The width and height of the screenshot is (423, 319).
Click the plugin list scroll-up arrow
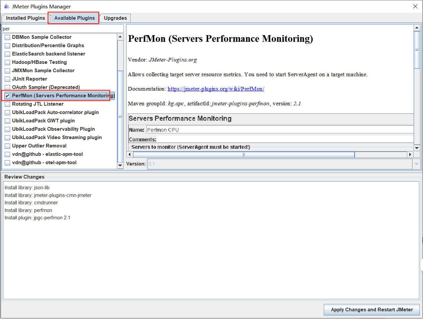pos(121,36)
